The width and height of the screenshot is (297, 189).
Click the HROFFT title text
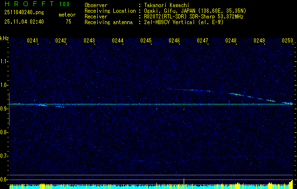[29, 4]
